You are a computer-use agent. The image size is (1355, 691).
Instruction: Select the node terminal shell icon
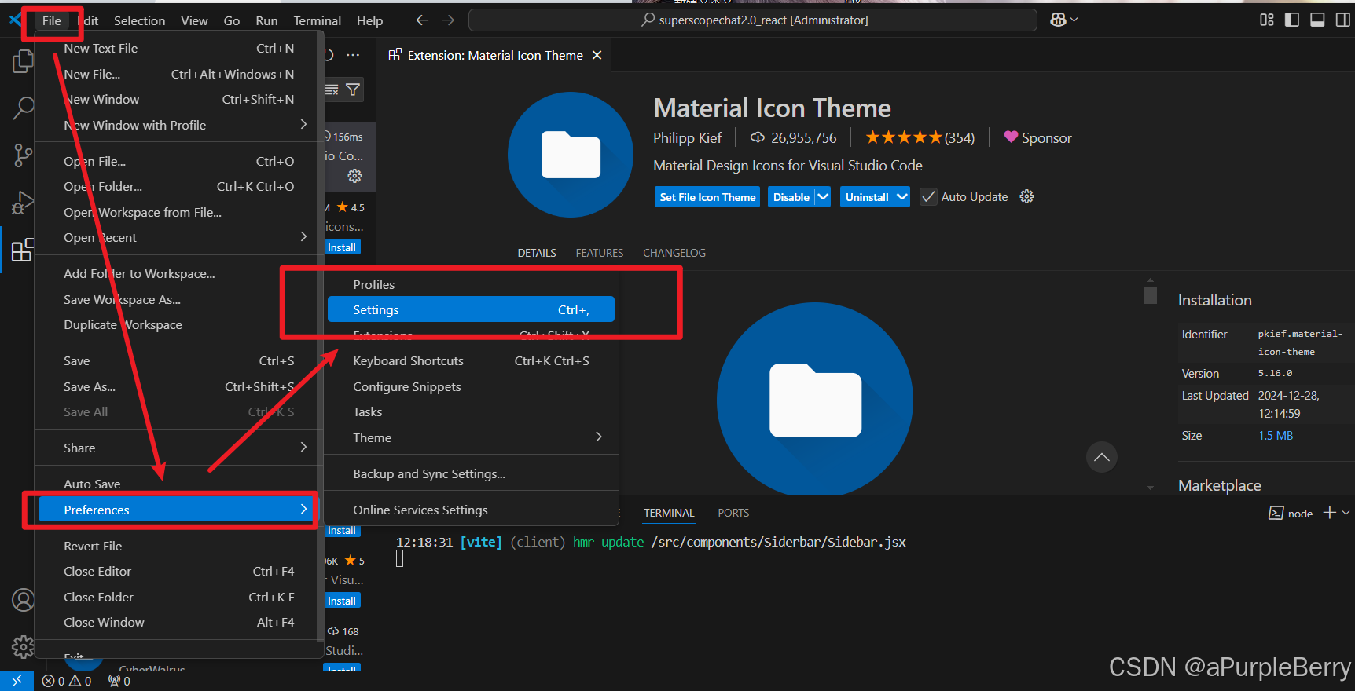pyautogui.click(x=1276, y=513)
